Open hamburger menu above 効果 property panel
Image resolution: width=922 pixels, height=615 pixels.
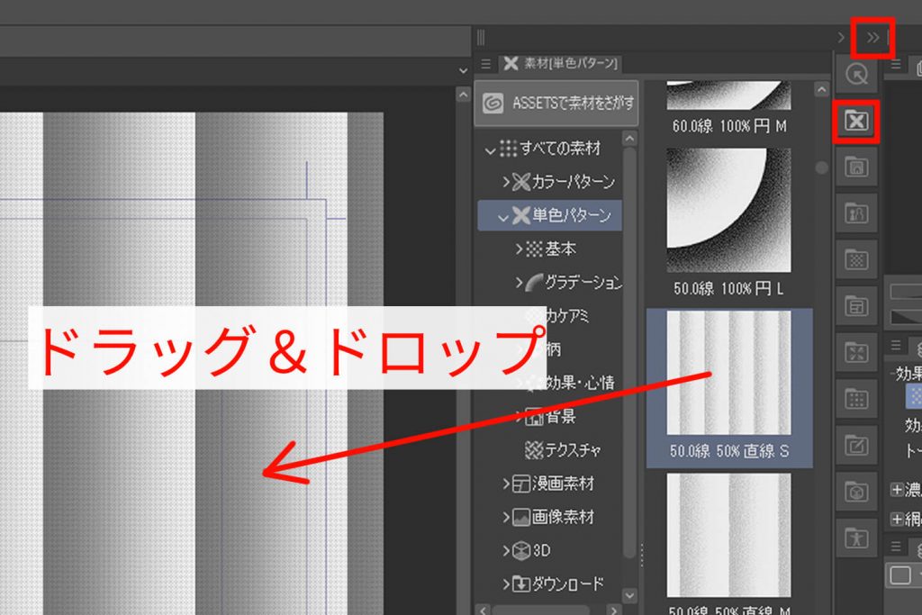coord(896,346)
